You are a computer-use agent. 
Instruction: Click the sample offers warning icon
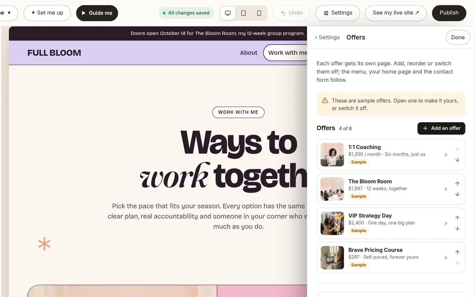[325, 101]
